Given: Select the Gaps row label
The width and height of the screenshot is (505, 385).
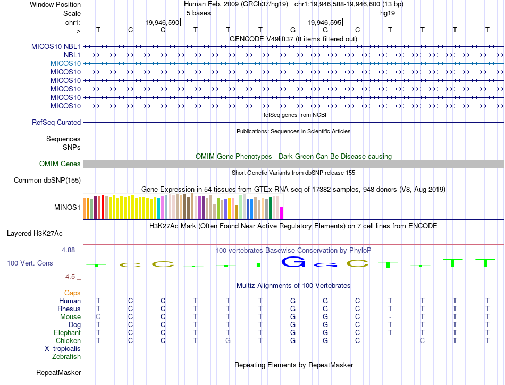Looking at the screenshot, I should [x=72, y=293].
